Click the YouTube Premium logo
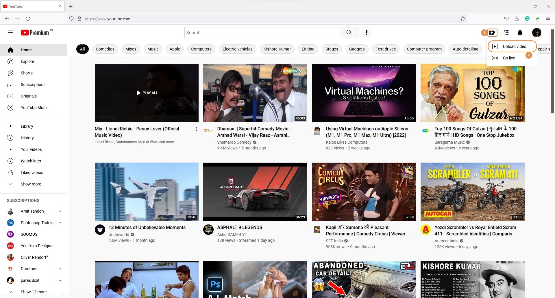 pos(35,33)
